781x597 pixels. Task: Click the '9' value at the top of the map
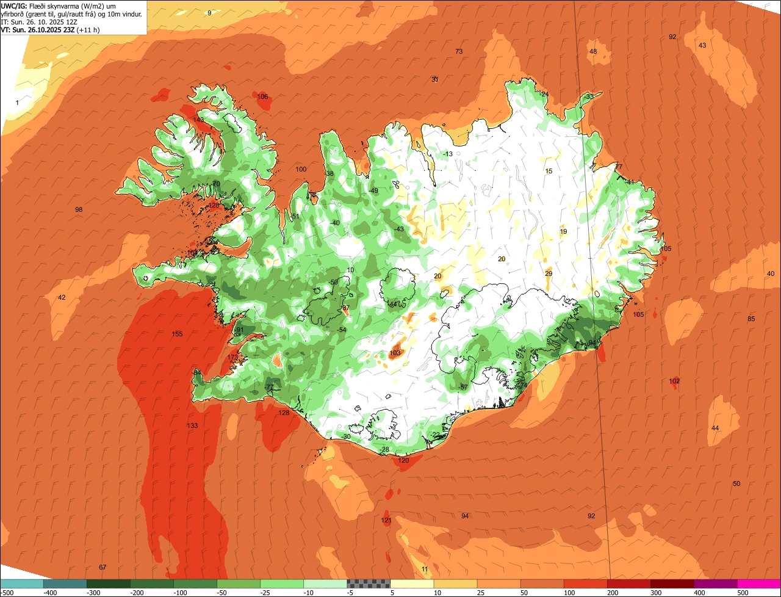click(x=209, y=13)
